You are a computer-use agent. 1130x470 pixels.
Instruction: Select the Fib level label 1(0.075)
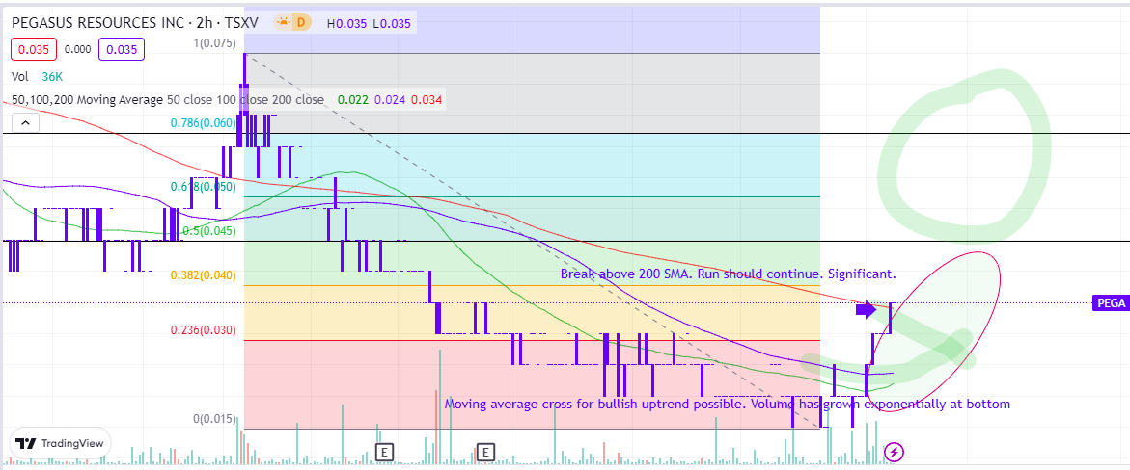point(214,43)
